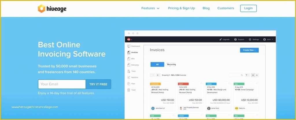296x120 pixels.
Task: Open the Bills sidebar icon
Action: [x=129, y=59]
